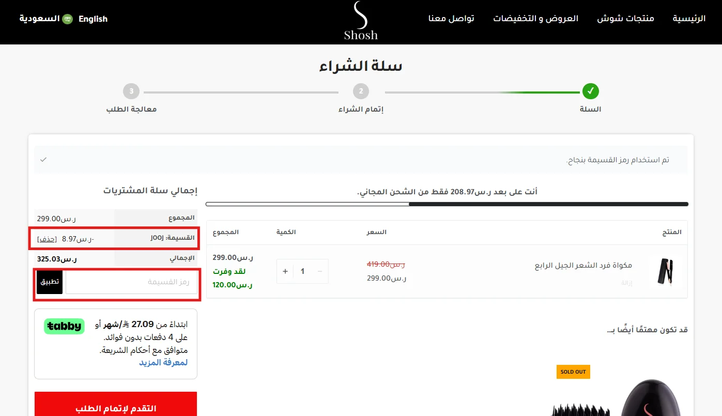722x416 pixels.
Task: Click the green checkmark cart step
Action: pos(590,91)
